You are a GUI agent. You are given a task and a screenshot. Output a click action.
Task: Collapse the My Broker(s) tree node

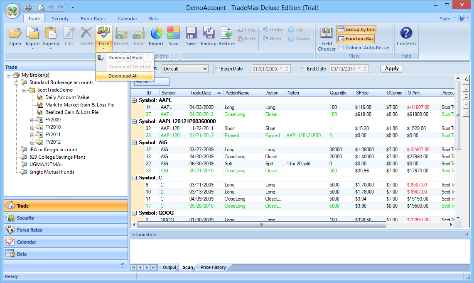click(x=9, y=75)
